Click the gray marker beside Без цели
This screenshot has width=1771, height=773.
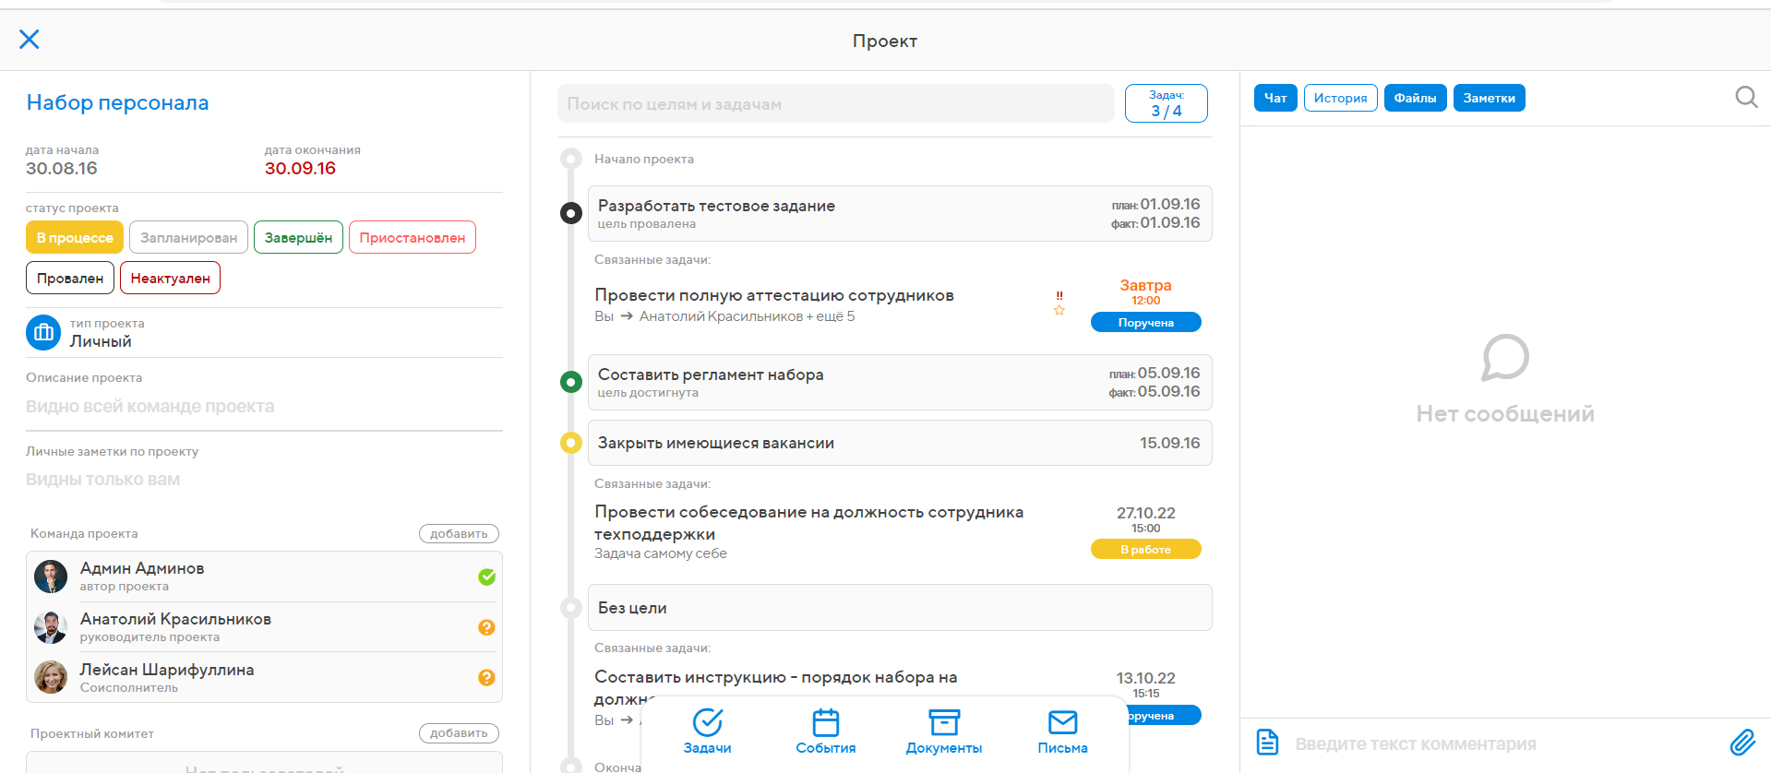[571, 607]
